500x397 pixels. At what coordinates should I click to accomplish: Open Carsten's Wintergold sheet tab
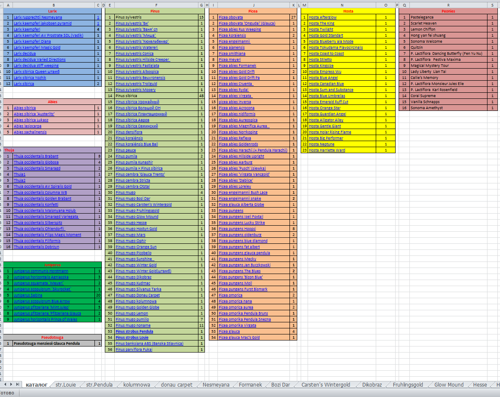(326, 384)
